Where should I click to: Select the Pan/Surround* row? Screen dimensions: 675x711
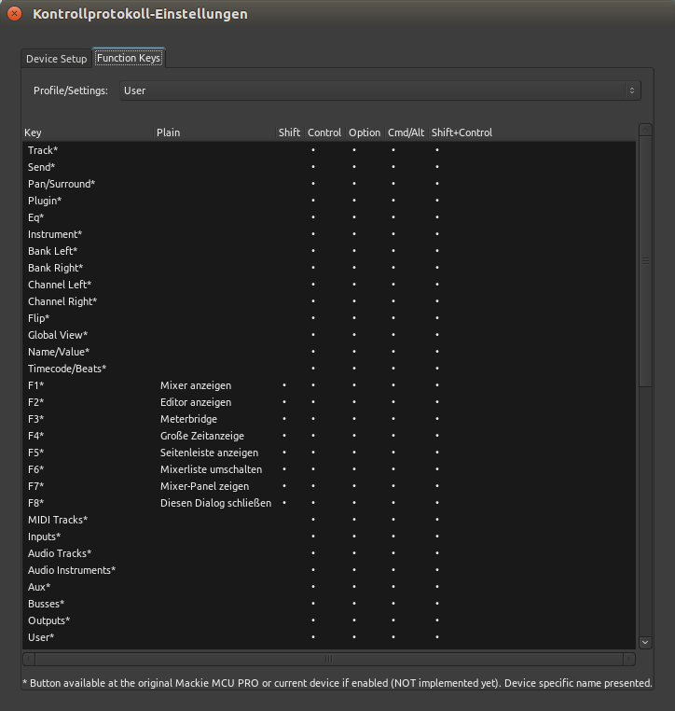[x=329, y=184]
